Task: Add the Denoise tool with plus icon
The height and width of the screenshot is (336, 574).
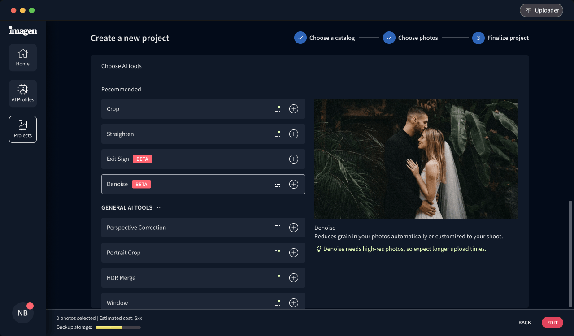Action: 294,184
